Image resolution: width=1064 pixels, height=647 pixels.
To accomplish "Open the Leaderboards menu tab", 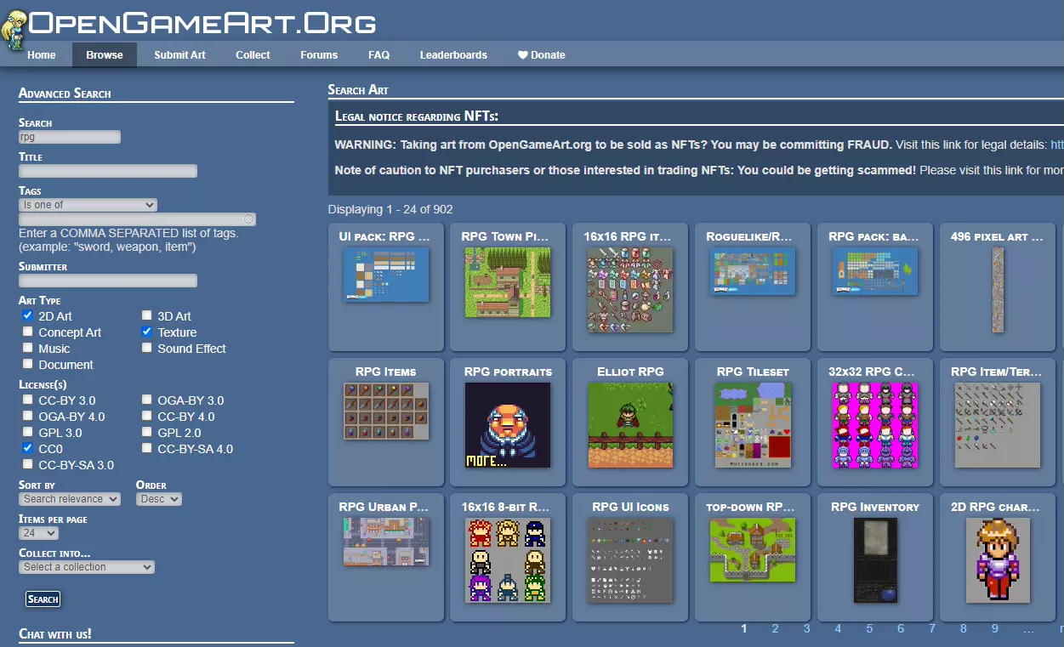I will point(453,55).
